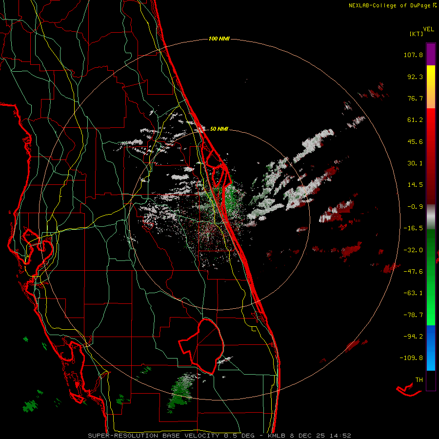Viewport: 439px width, 439px height.
Task: Click the 14.5 velocity scale value
Action: 415,185
